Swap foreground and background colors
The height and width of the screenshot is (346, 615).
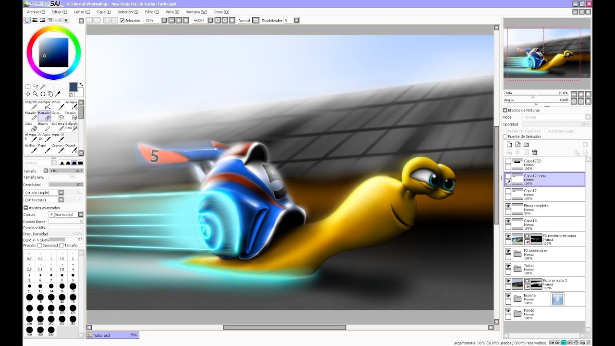tap(81, 85)
